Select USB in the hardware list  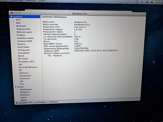point(21,81)
